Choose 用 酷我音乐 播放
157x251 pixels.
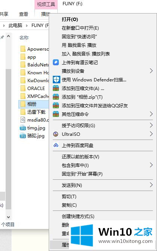tap(79, 45)
